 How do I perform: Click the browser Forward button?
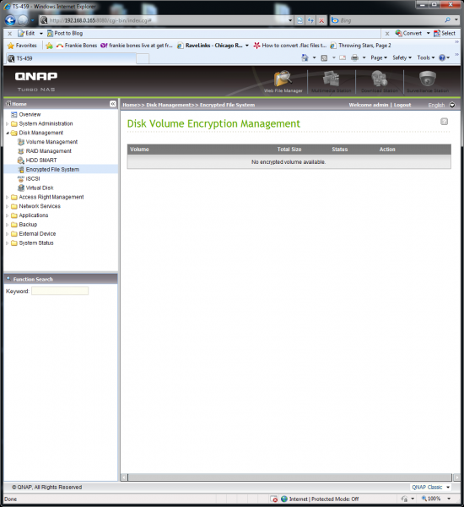point(23,20)
